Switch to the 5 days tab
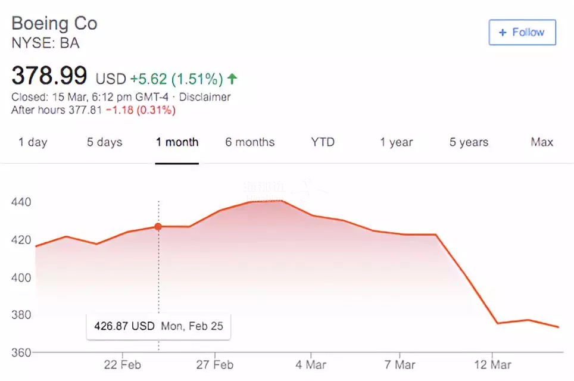This screenshot has width=574, height=381. coord(104,142)
